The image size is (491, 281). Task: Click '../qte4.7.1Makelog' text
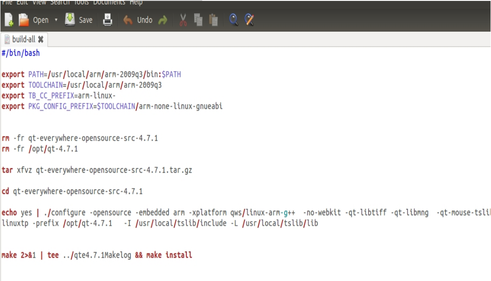click(97, 255)
